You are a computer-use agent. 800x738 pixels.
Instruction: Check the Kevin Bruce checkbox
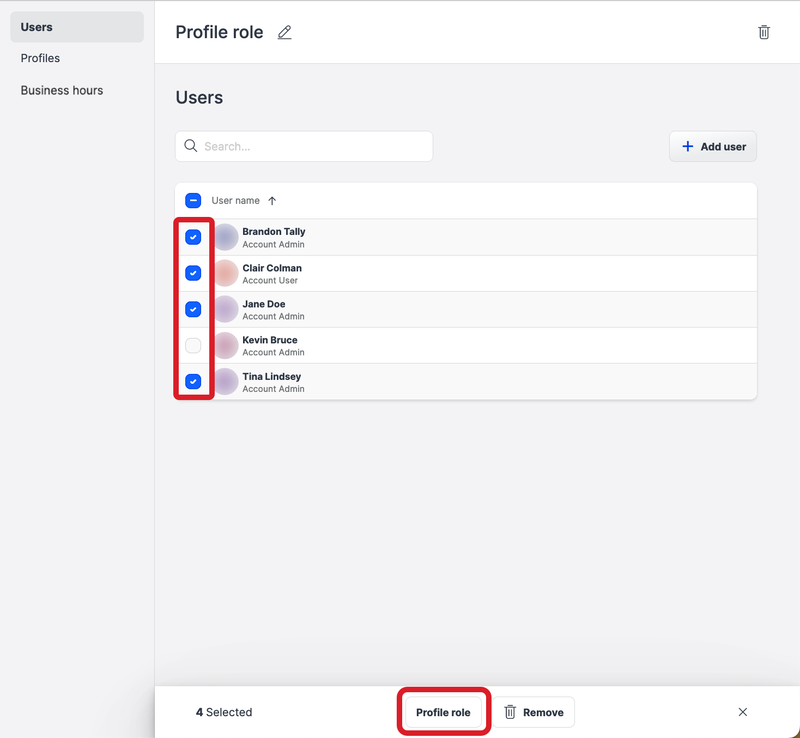pyautogui.click(x=193, y=346)
